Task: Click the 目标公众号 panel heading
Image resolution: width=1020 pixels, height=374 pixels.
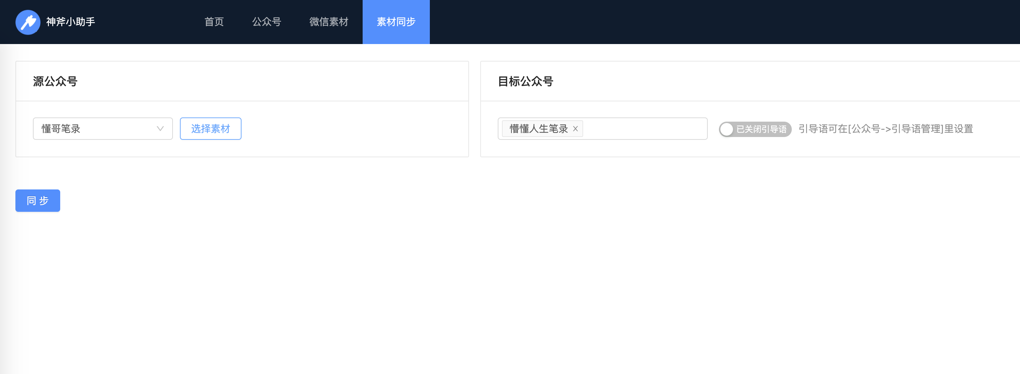Action: tap(525, 81)
